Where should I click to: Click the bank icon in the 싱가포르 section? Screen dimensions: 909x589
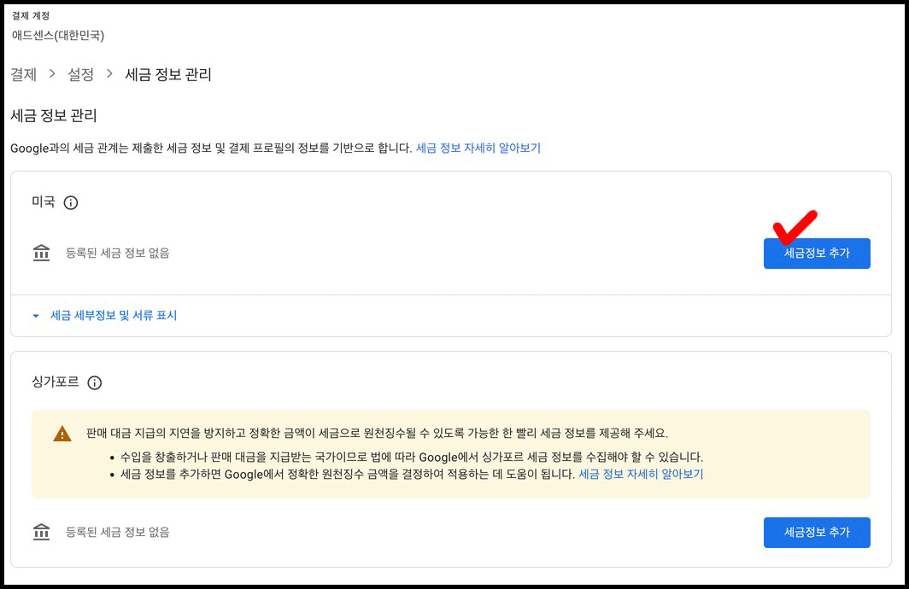(41, 532)
